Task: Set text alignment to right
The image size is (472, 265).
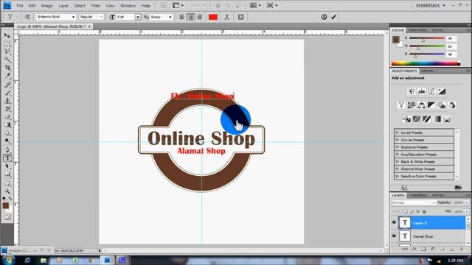Action: coord(199,17)
